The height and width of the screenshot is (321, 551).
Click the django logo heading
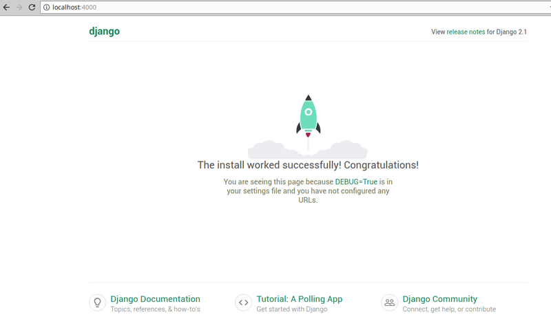pos(104,31)
